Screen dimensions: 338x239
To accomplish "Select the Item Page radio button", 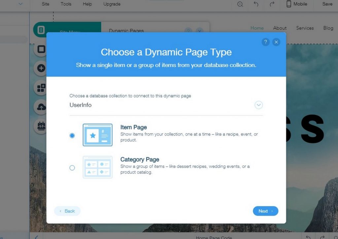I will pos(72,135).
